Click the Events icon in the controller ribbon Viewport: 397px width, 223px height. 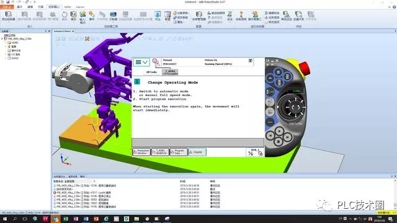tap(92, 15)
